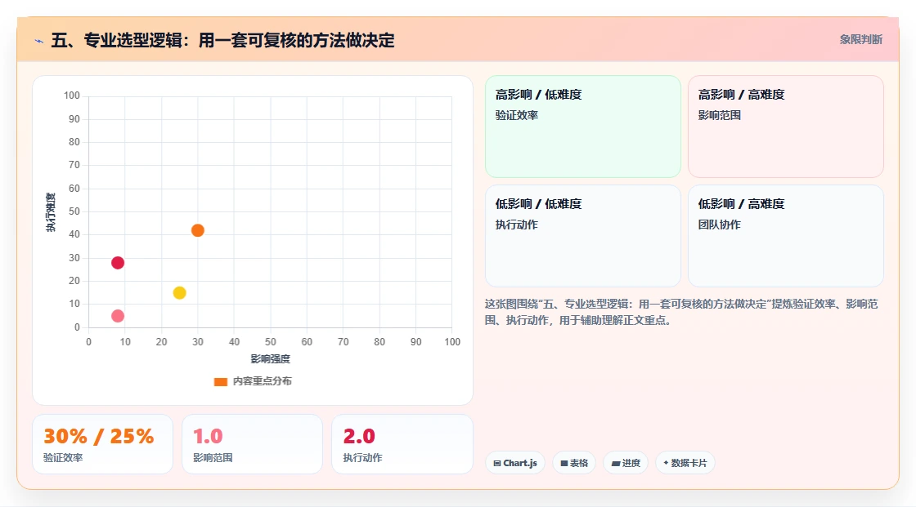Click the light pink scatter data point
This screenshot has width=916, height=507.
click(x=118, y=316)
